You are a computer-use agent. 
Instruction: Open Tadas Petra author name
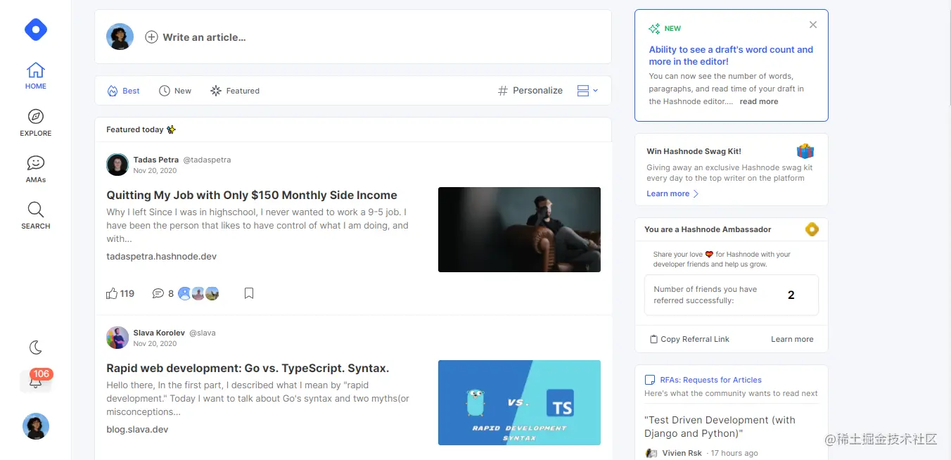pyautogui.click(x=155, y=160)
